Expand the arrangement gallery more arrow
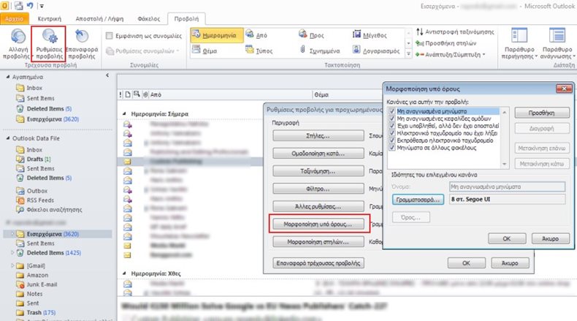Viewport: 577px width, 321px height. (408, 54)
